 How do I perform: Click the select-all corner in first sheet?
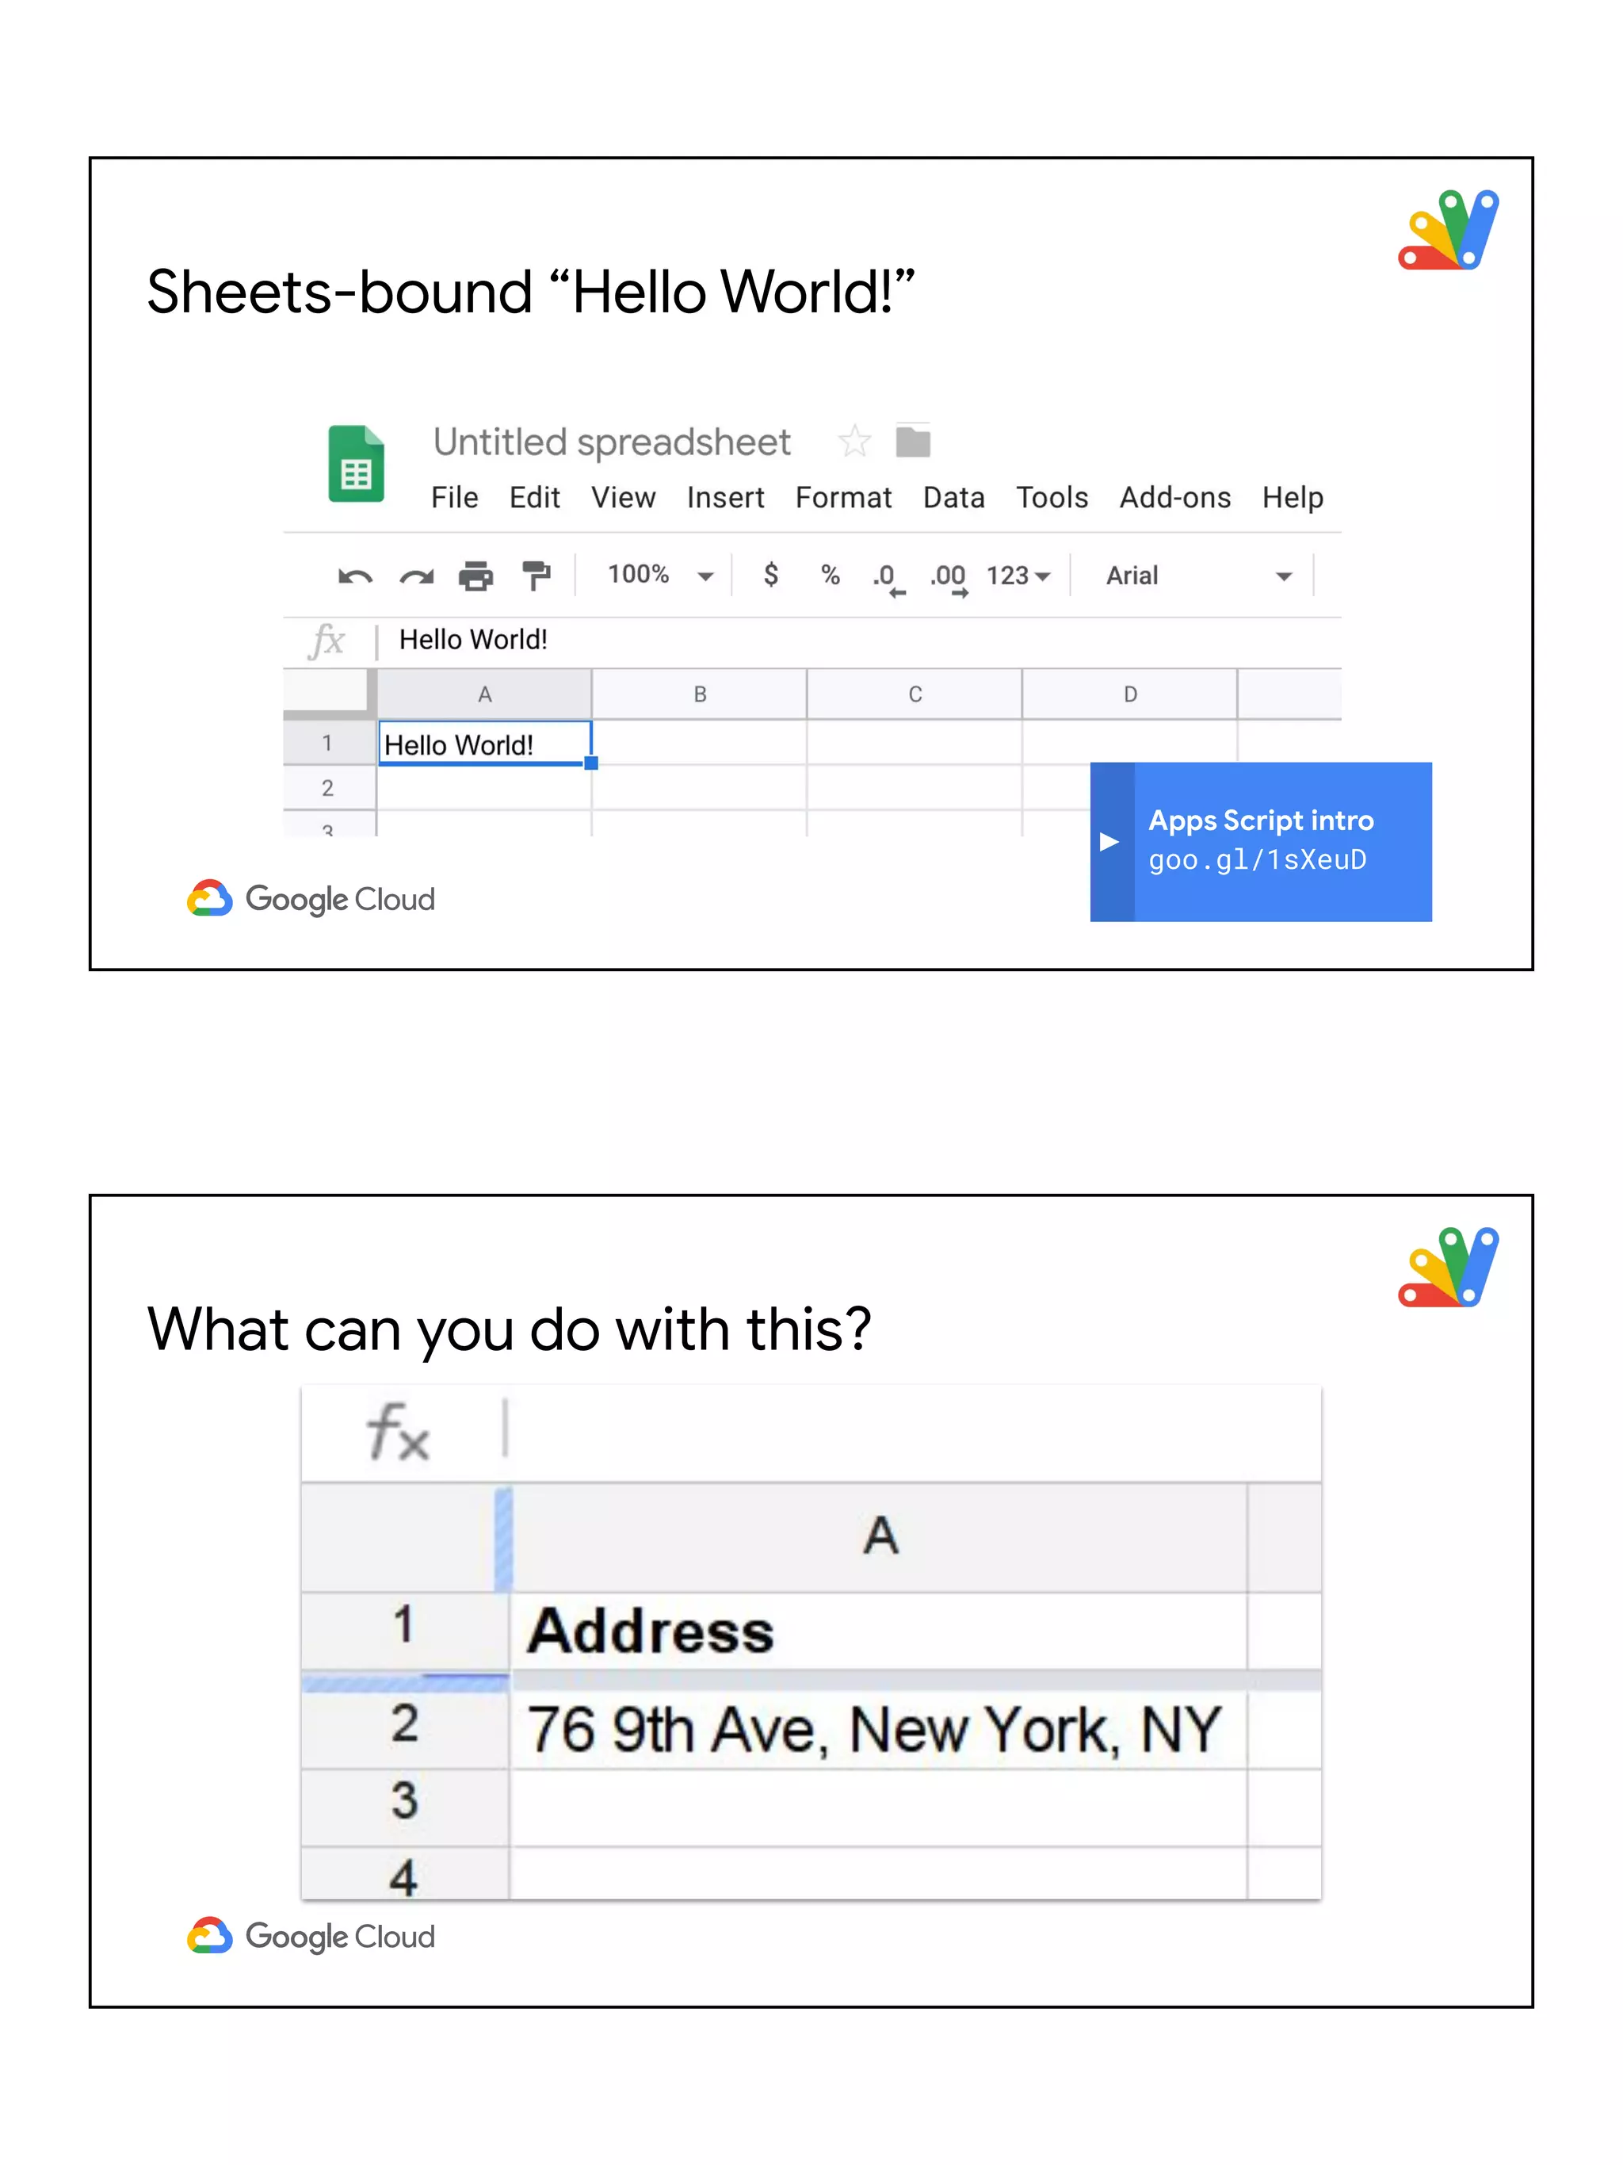pos(329,694)
